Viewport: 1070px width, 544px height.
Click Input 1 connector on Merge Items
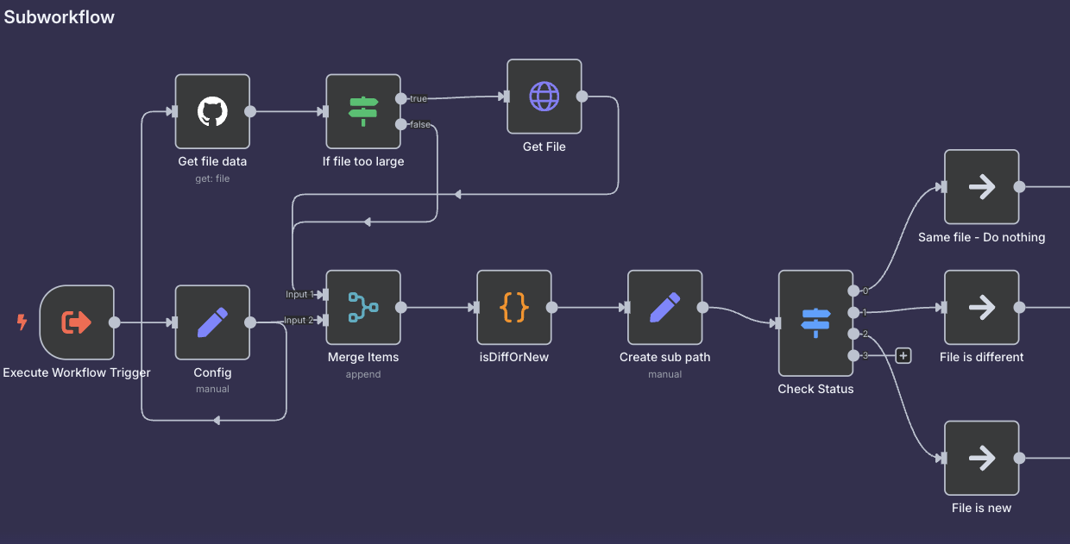325,295
